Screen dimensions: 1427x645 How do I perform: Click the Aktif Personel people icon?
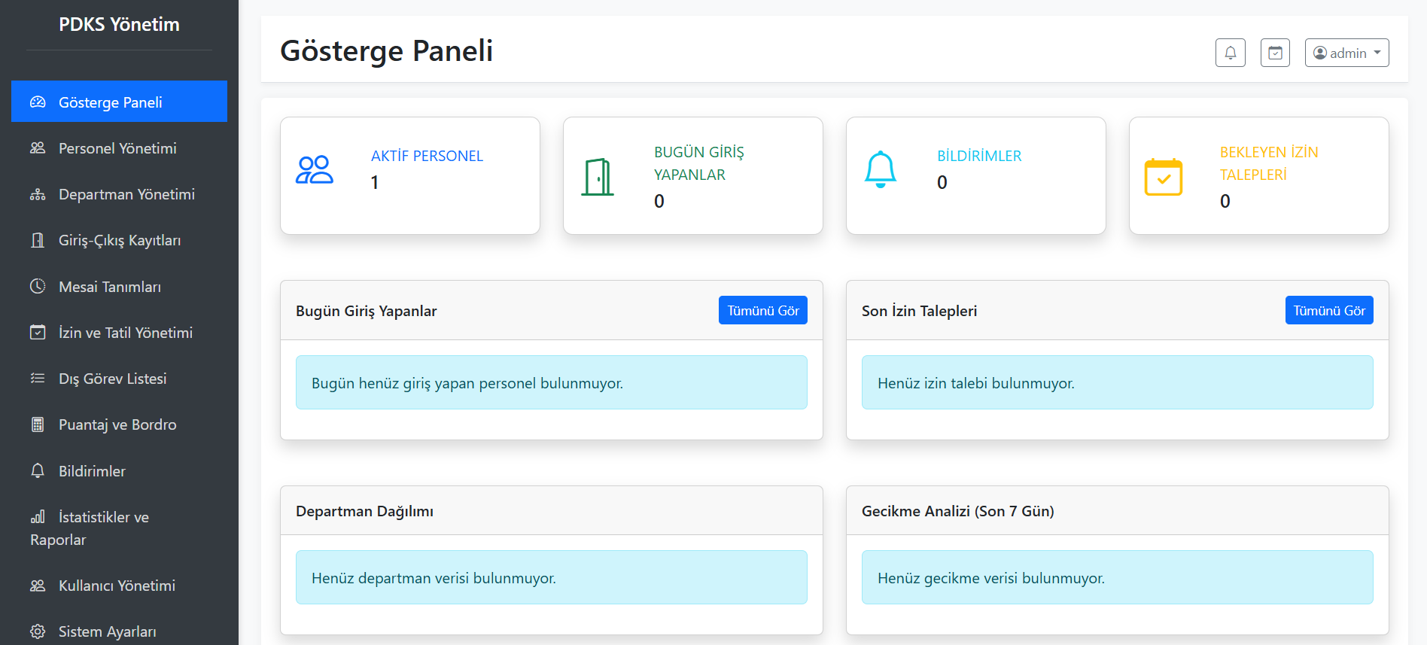point(315,170)
